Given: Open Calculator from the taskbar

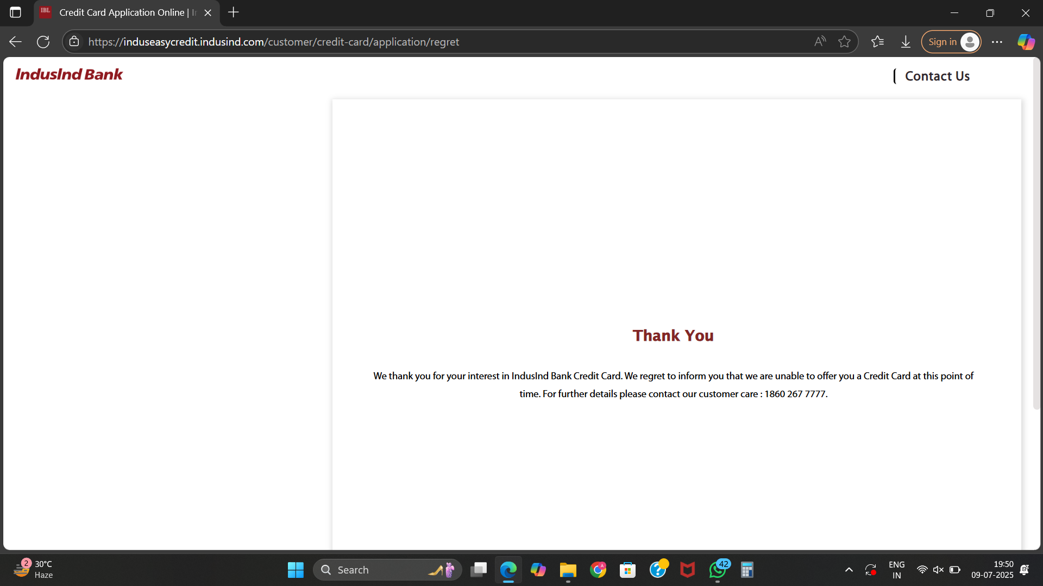Looking at the screenshot, I should tap(747, 570).
